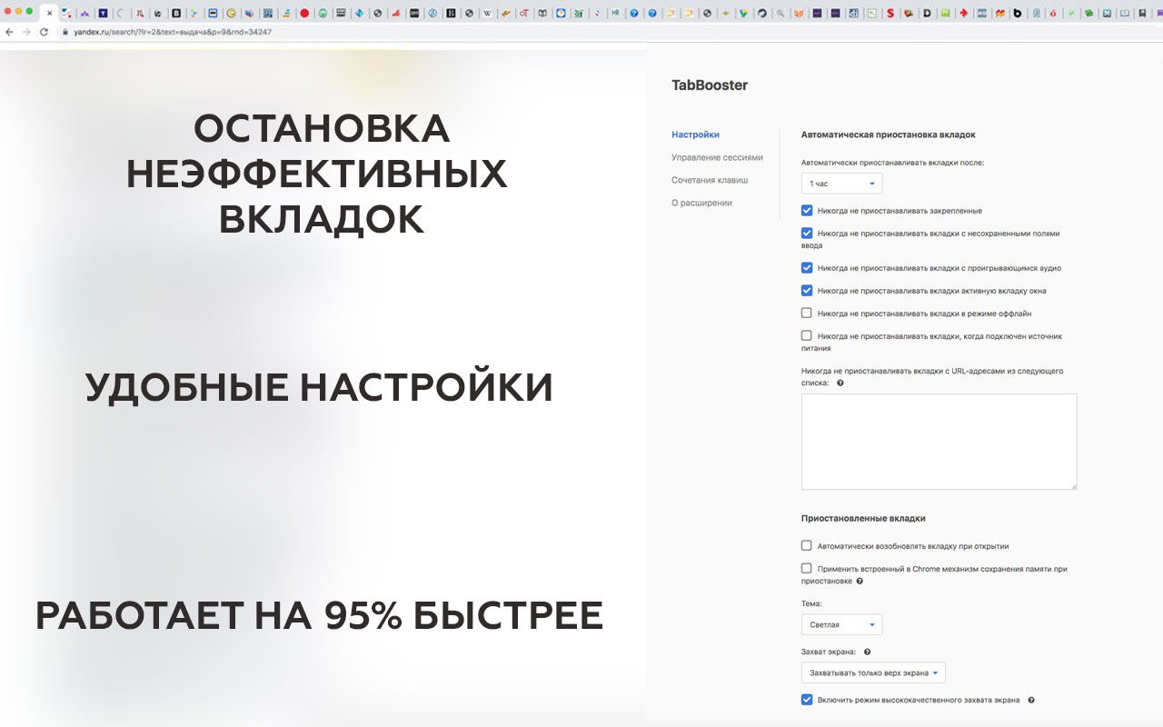Open 'Захватывать только верх экрана' dropdown
The width and height of the screenshot is (1163, 727).
coord(873,673)
